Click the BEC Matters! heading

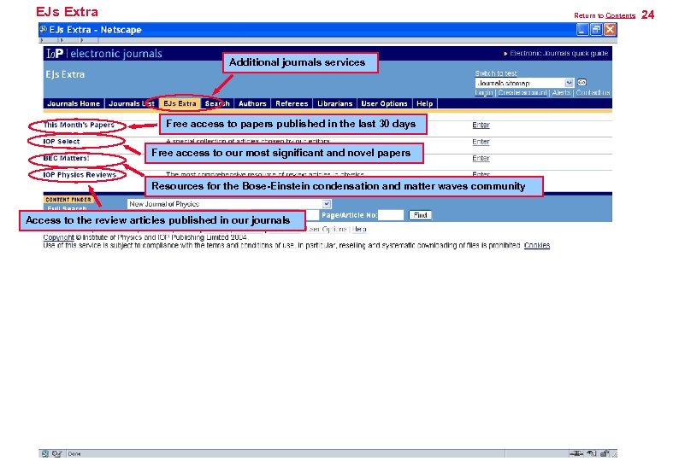(x=66, y=158)
